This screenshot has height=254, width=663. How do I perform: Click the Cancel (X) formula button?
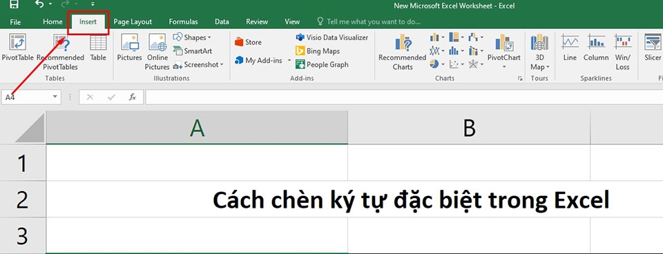pyautogui.click(x=90, y=97)
